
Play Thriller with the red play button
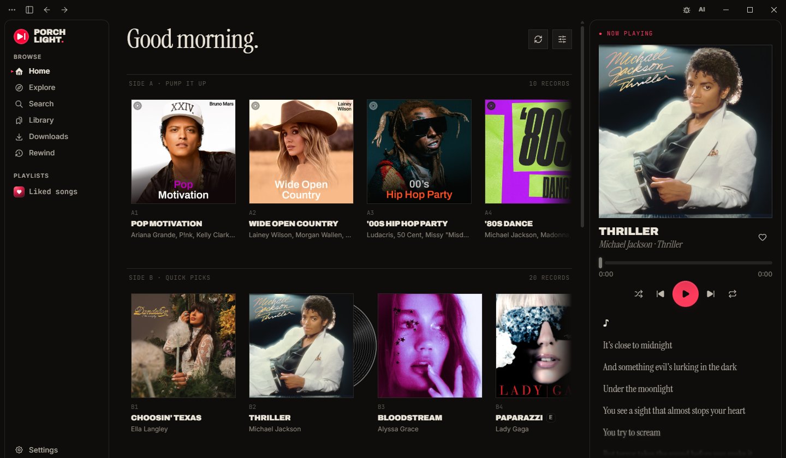tap(686, 294)
